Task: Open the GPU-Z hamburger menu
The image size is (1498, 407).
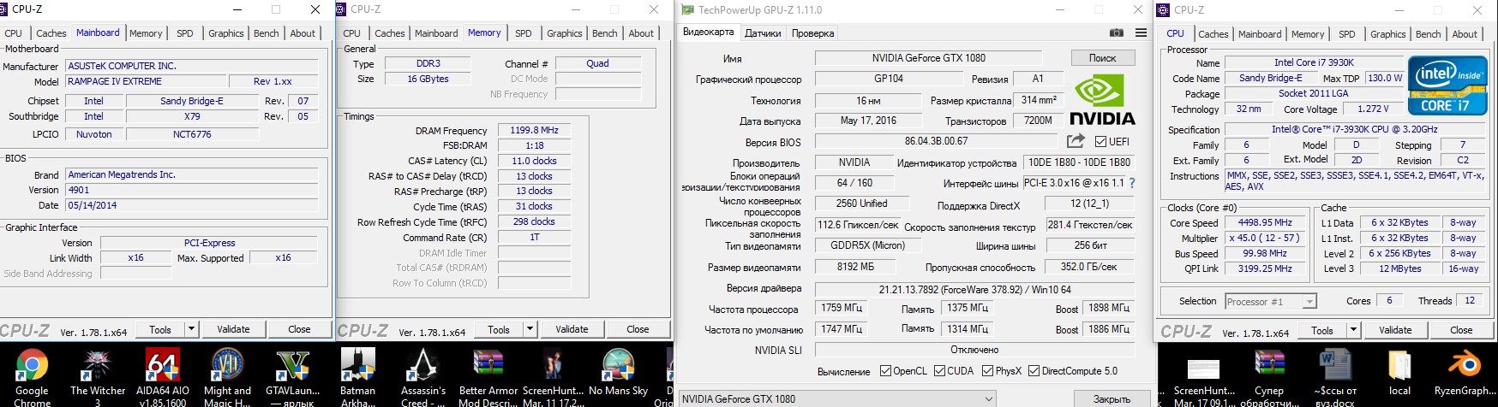Action: pos(1141,33)
